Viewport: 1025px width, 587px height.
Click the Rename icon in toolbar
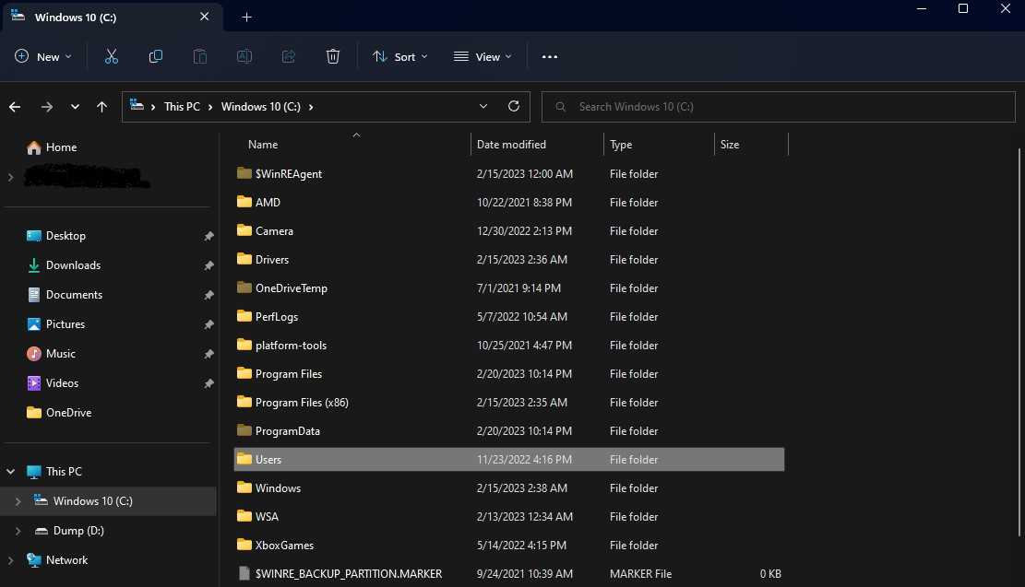click(x=244, y=57)
